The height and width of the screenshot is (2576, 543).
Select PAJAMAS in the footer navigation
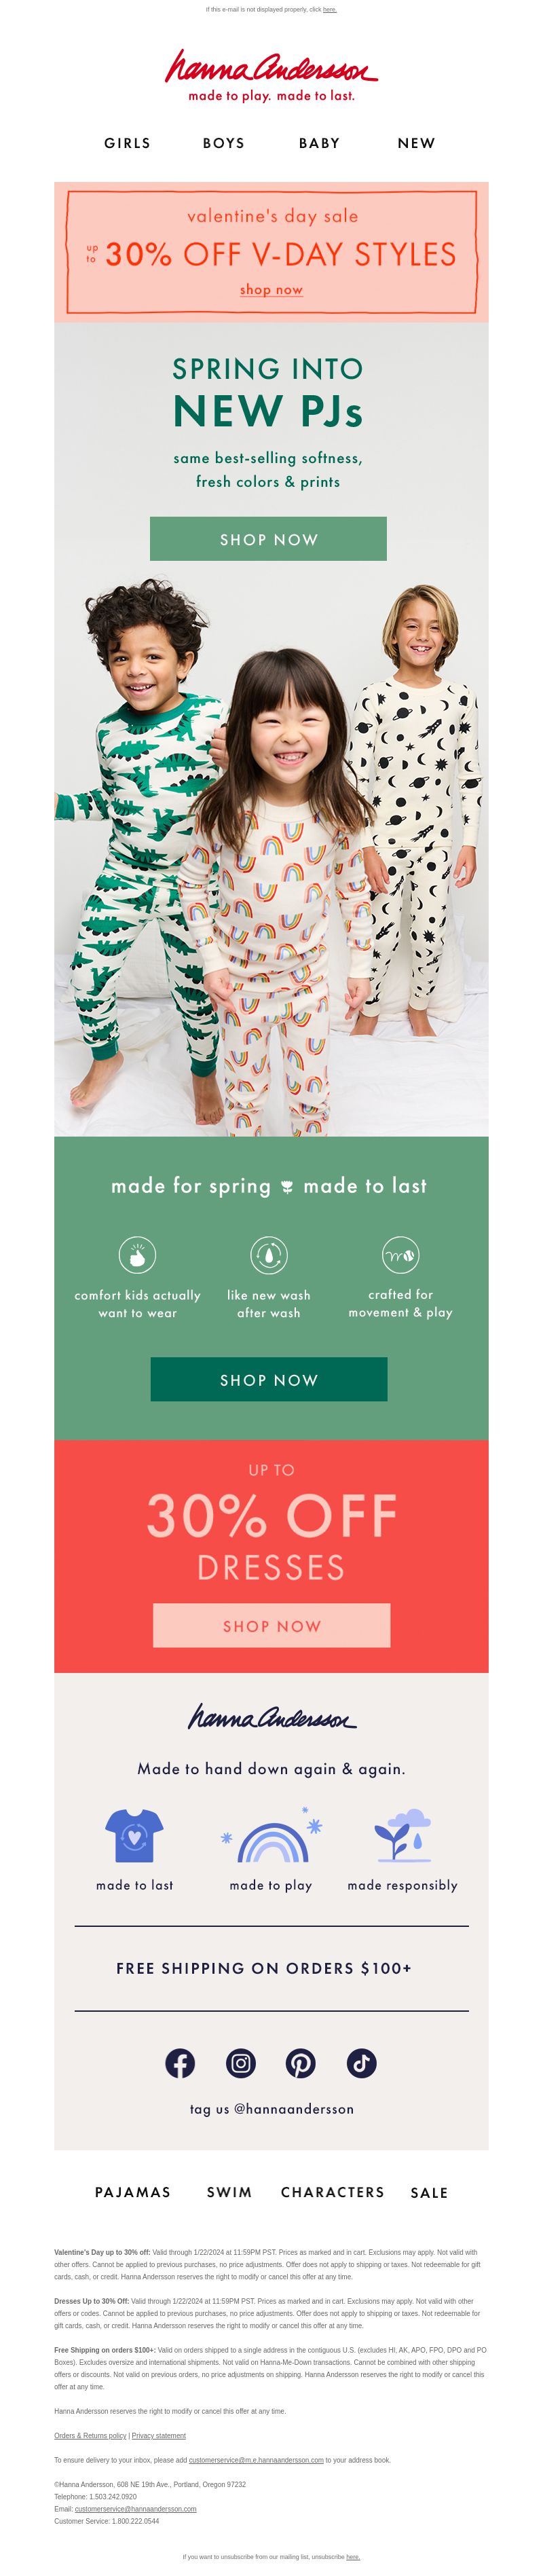tap(133, 2192)
